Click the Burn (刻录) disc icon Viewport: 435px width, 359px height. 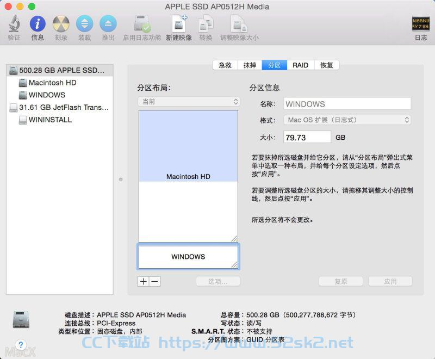point(61,23)
